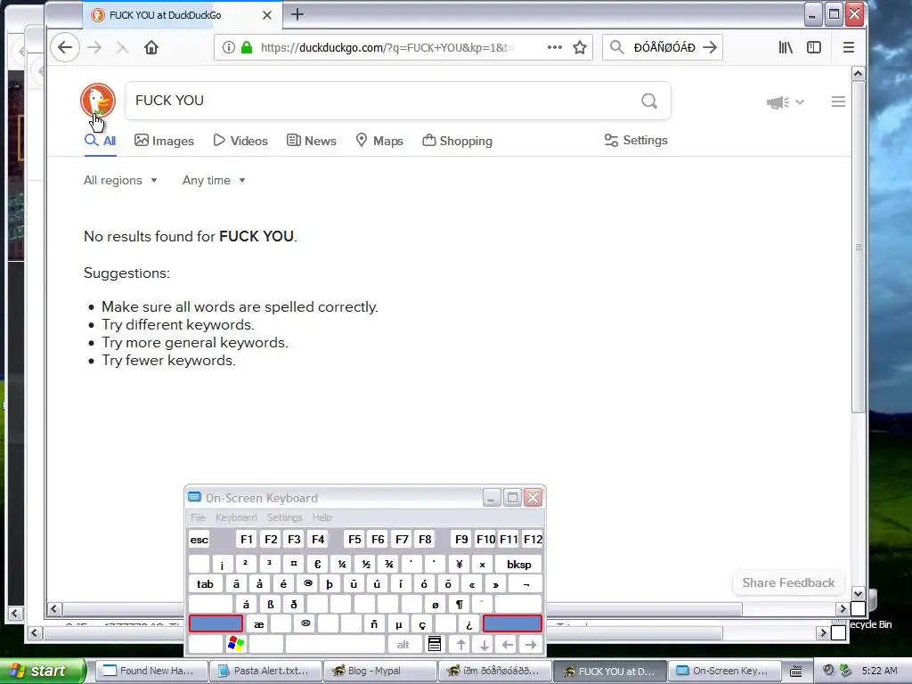Open site information icon in address bar
This screenshot has width=912, height=684.
pos(229,48)
